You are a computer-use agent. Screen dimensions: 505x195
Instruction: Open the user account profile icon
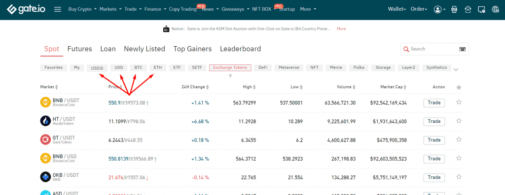[437, 10]
